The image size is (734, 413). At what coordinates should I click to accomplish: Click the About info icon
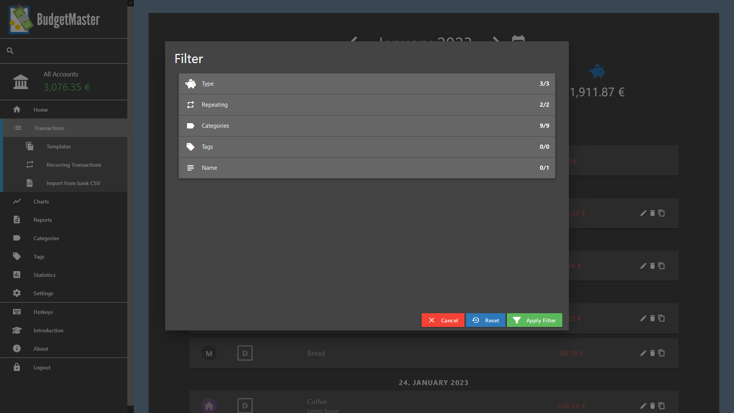tap(17, 348)
